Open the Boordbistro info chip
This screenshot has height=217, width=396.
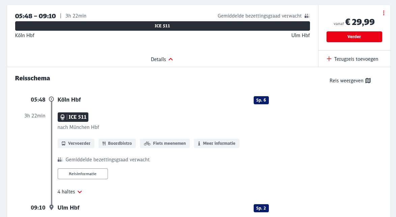pos(117,143)
